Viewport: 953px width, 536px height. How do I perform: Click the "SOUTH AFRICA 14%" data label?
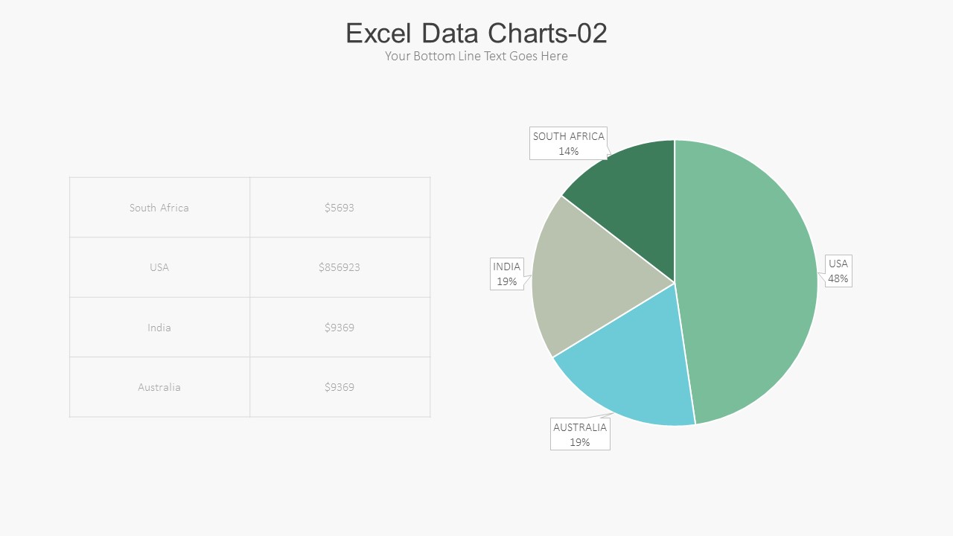(x=569, y=144)
